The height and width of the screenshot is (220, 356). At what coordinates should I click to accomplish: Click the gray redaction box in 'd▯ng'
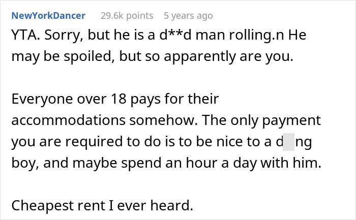pyautogui.click(x=288, y=142)
